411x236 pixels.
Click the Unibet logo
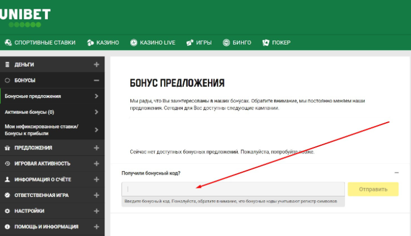click(25, 18)
